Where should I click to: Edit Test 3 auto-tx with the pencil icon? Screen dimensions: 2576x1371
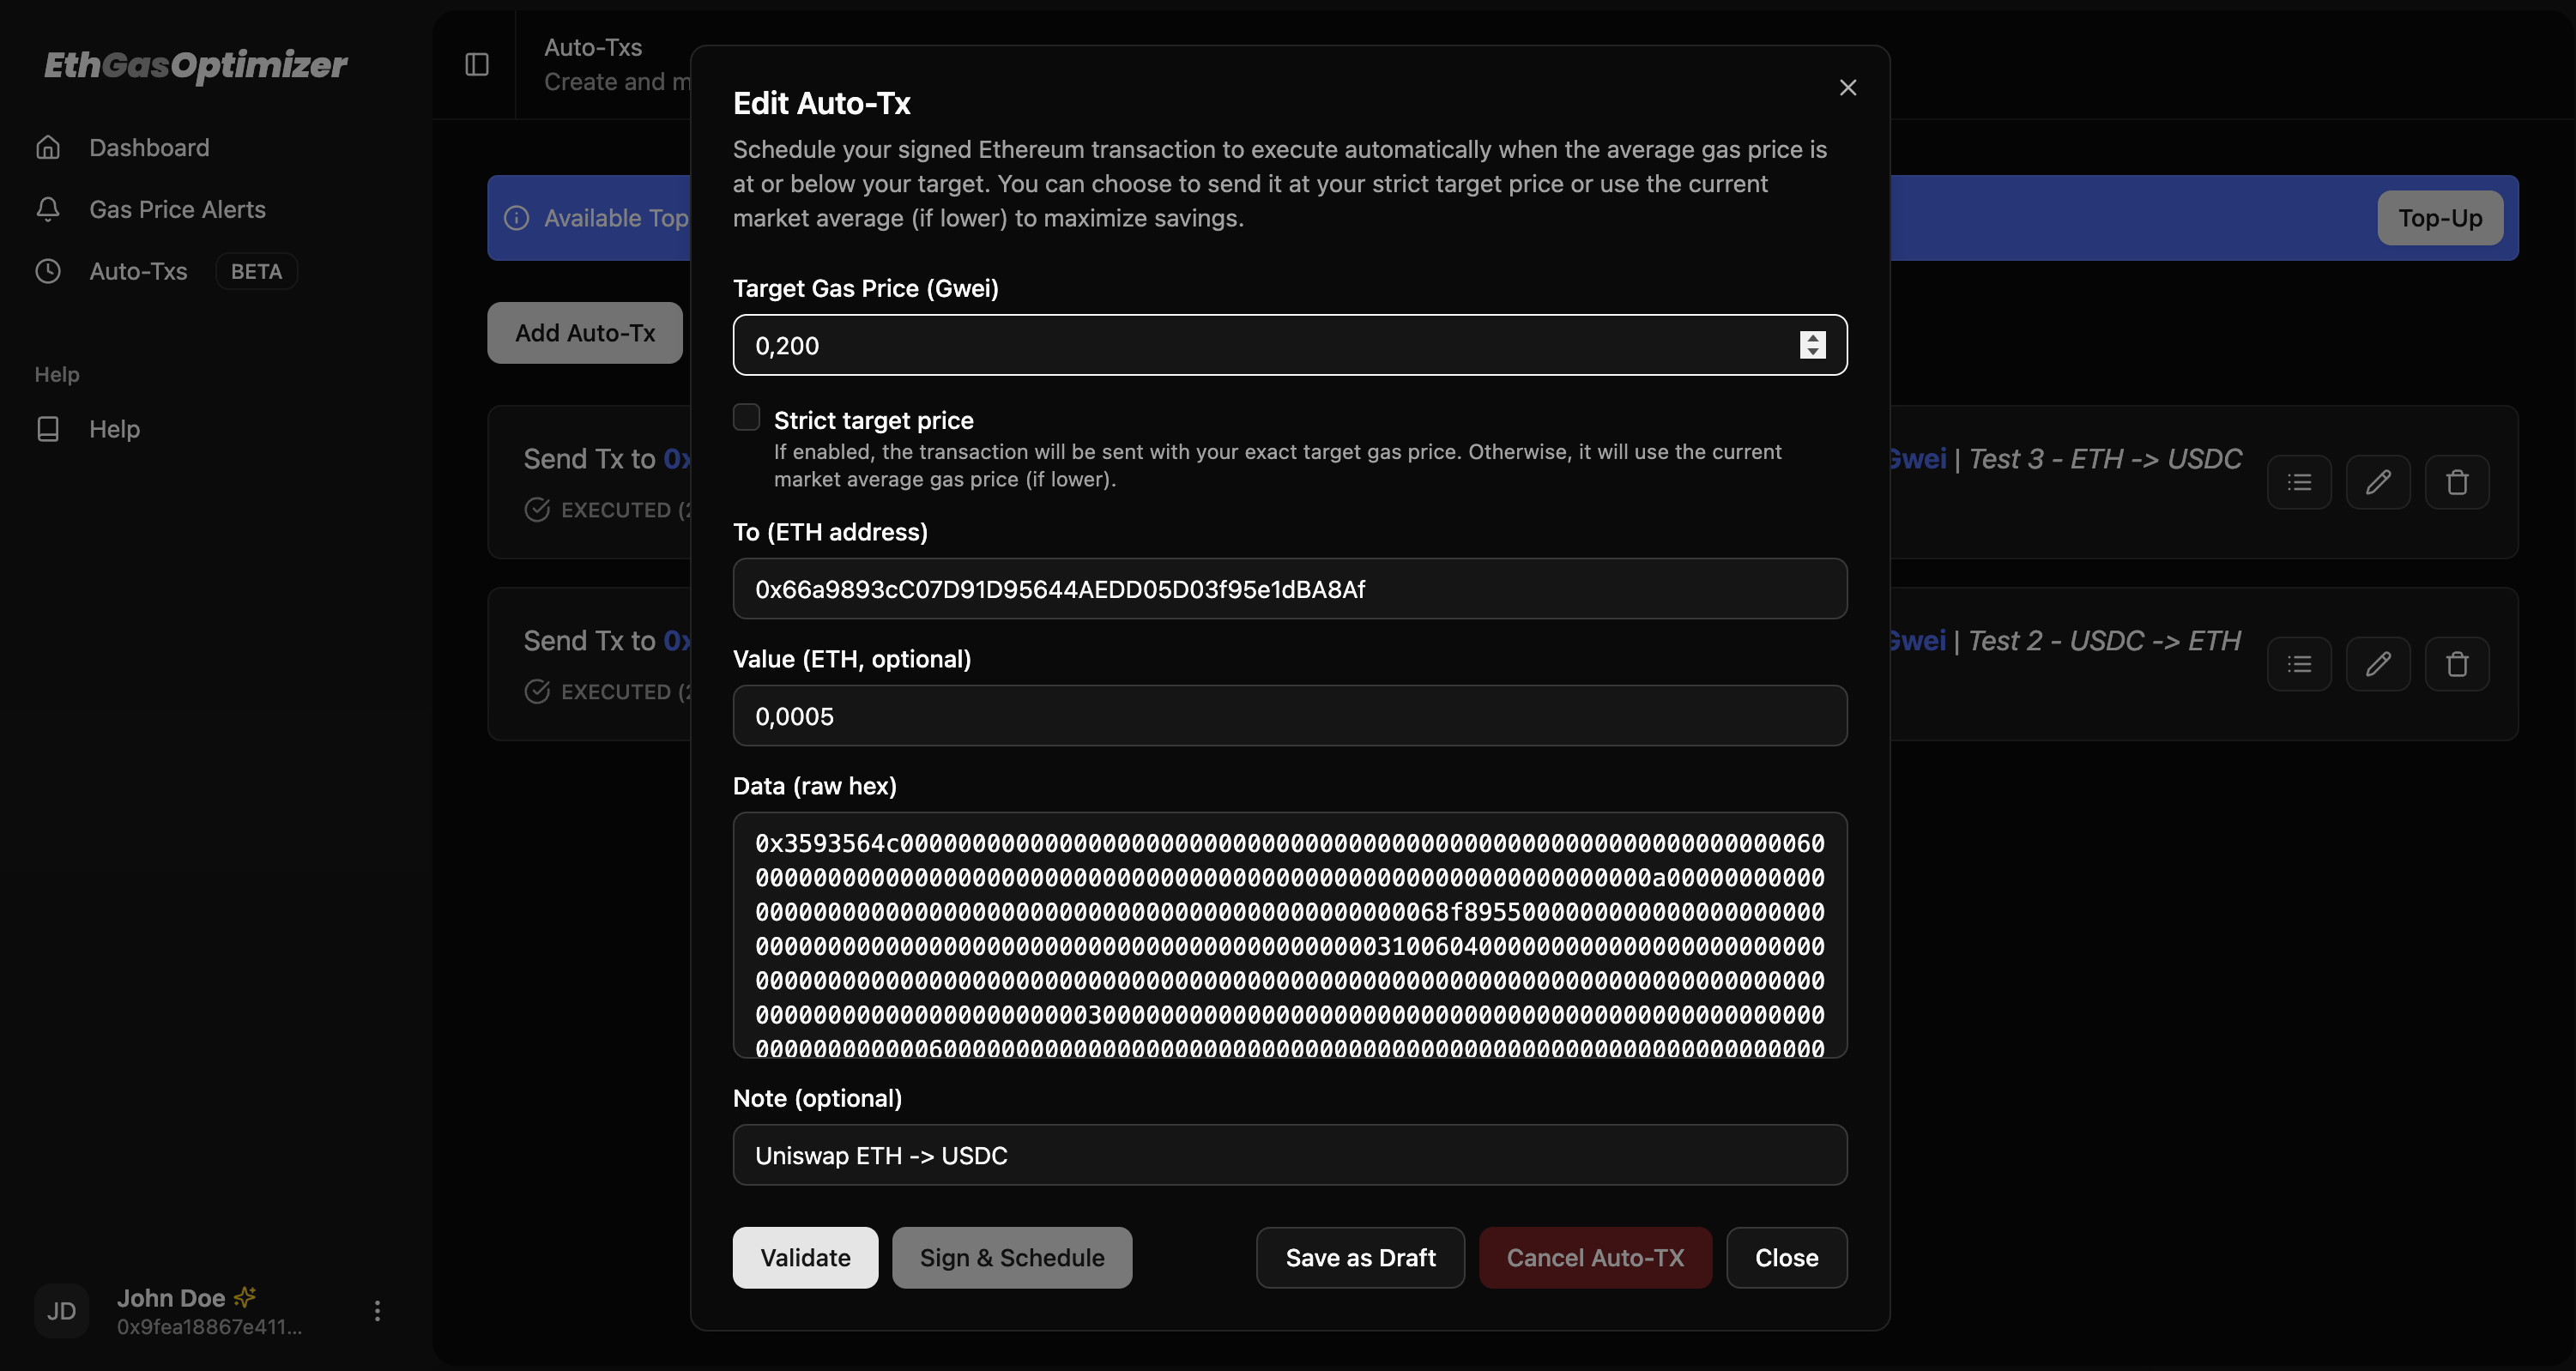2379,482
